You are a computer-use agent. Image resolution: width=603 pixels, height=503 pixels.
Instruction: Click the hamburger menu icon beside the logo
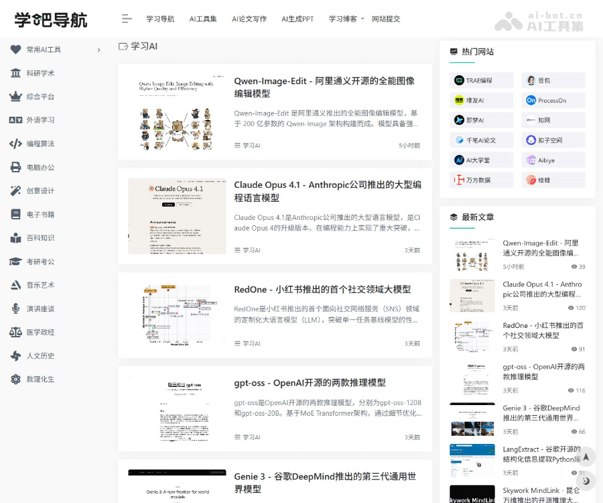126,19
